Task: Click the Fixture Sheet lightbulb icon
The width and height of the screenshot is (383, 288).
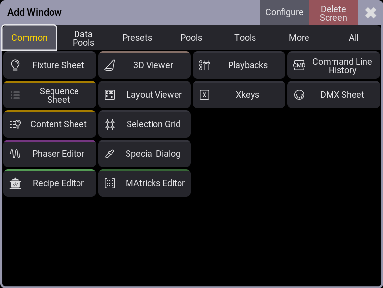Action: [15, 65]
